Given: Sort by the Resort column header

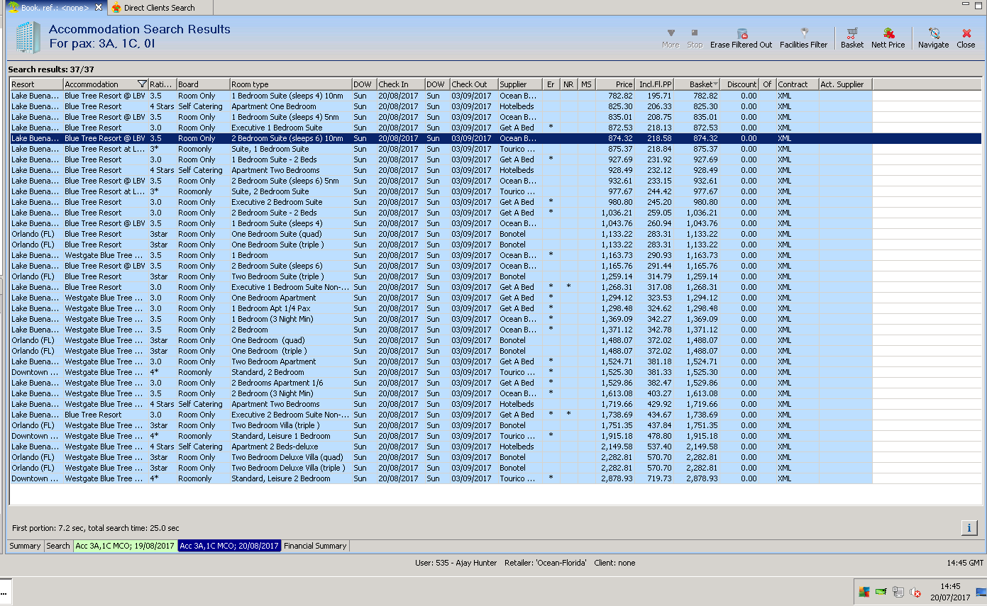Looking at the screenshot, I should (x=36, y=84).
